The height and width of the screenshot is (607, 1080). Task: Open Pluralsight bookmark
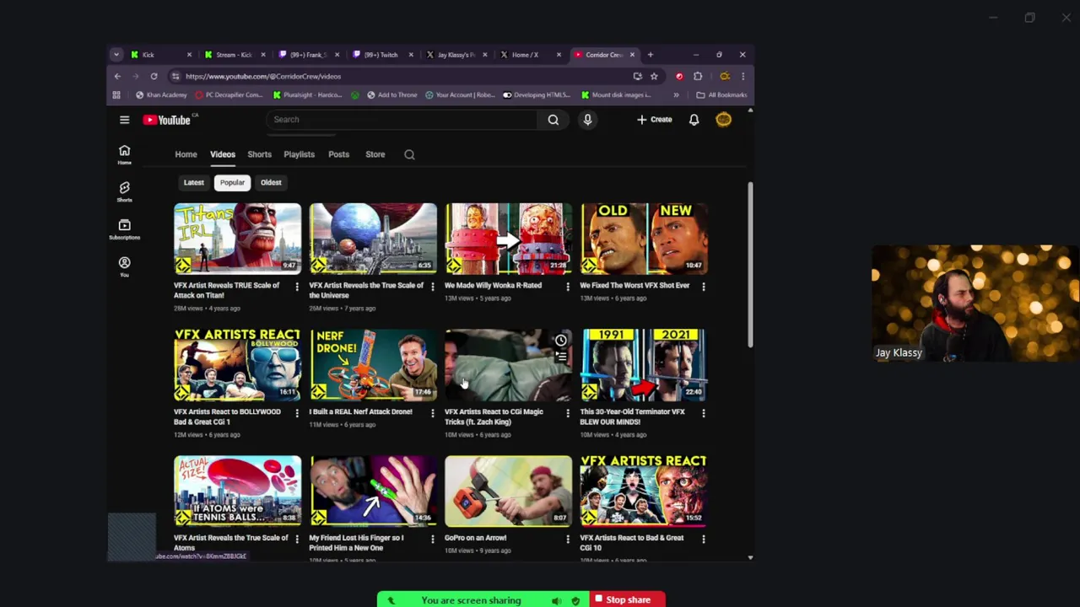306,94
